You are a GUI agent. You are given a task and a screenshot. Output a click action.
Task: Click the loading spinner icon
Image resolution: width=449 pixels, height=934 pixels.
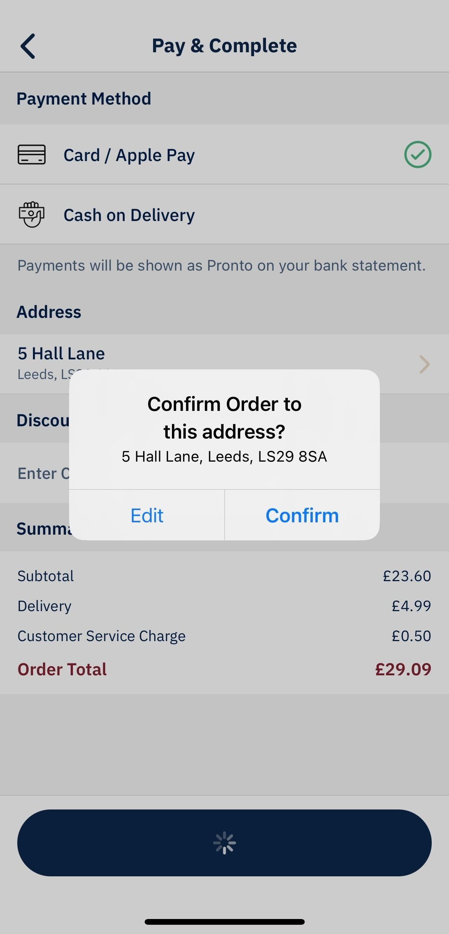coord(225,843)
